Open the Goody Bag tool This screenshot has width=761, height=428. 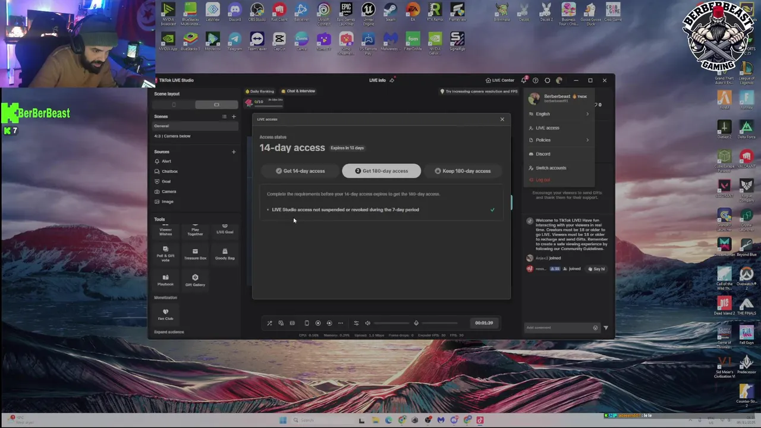coord(225,254)
